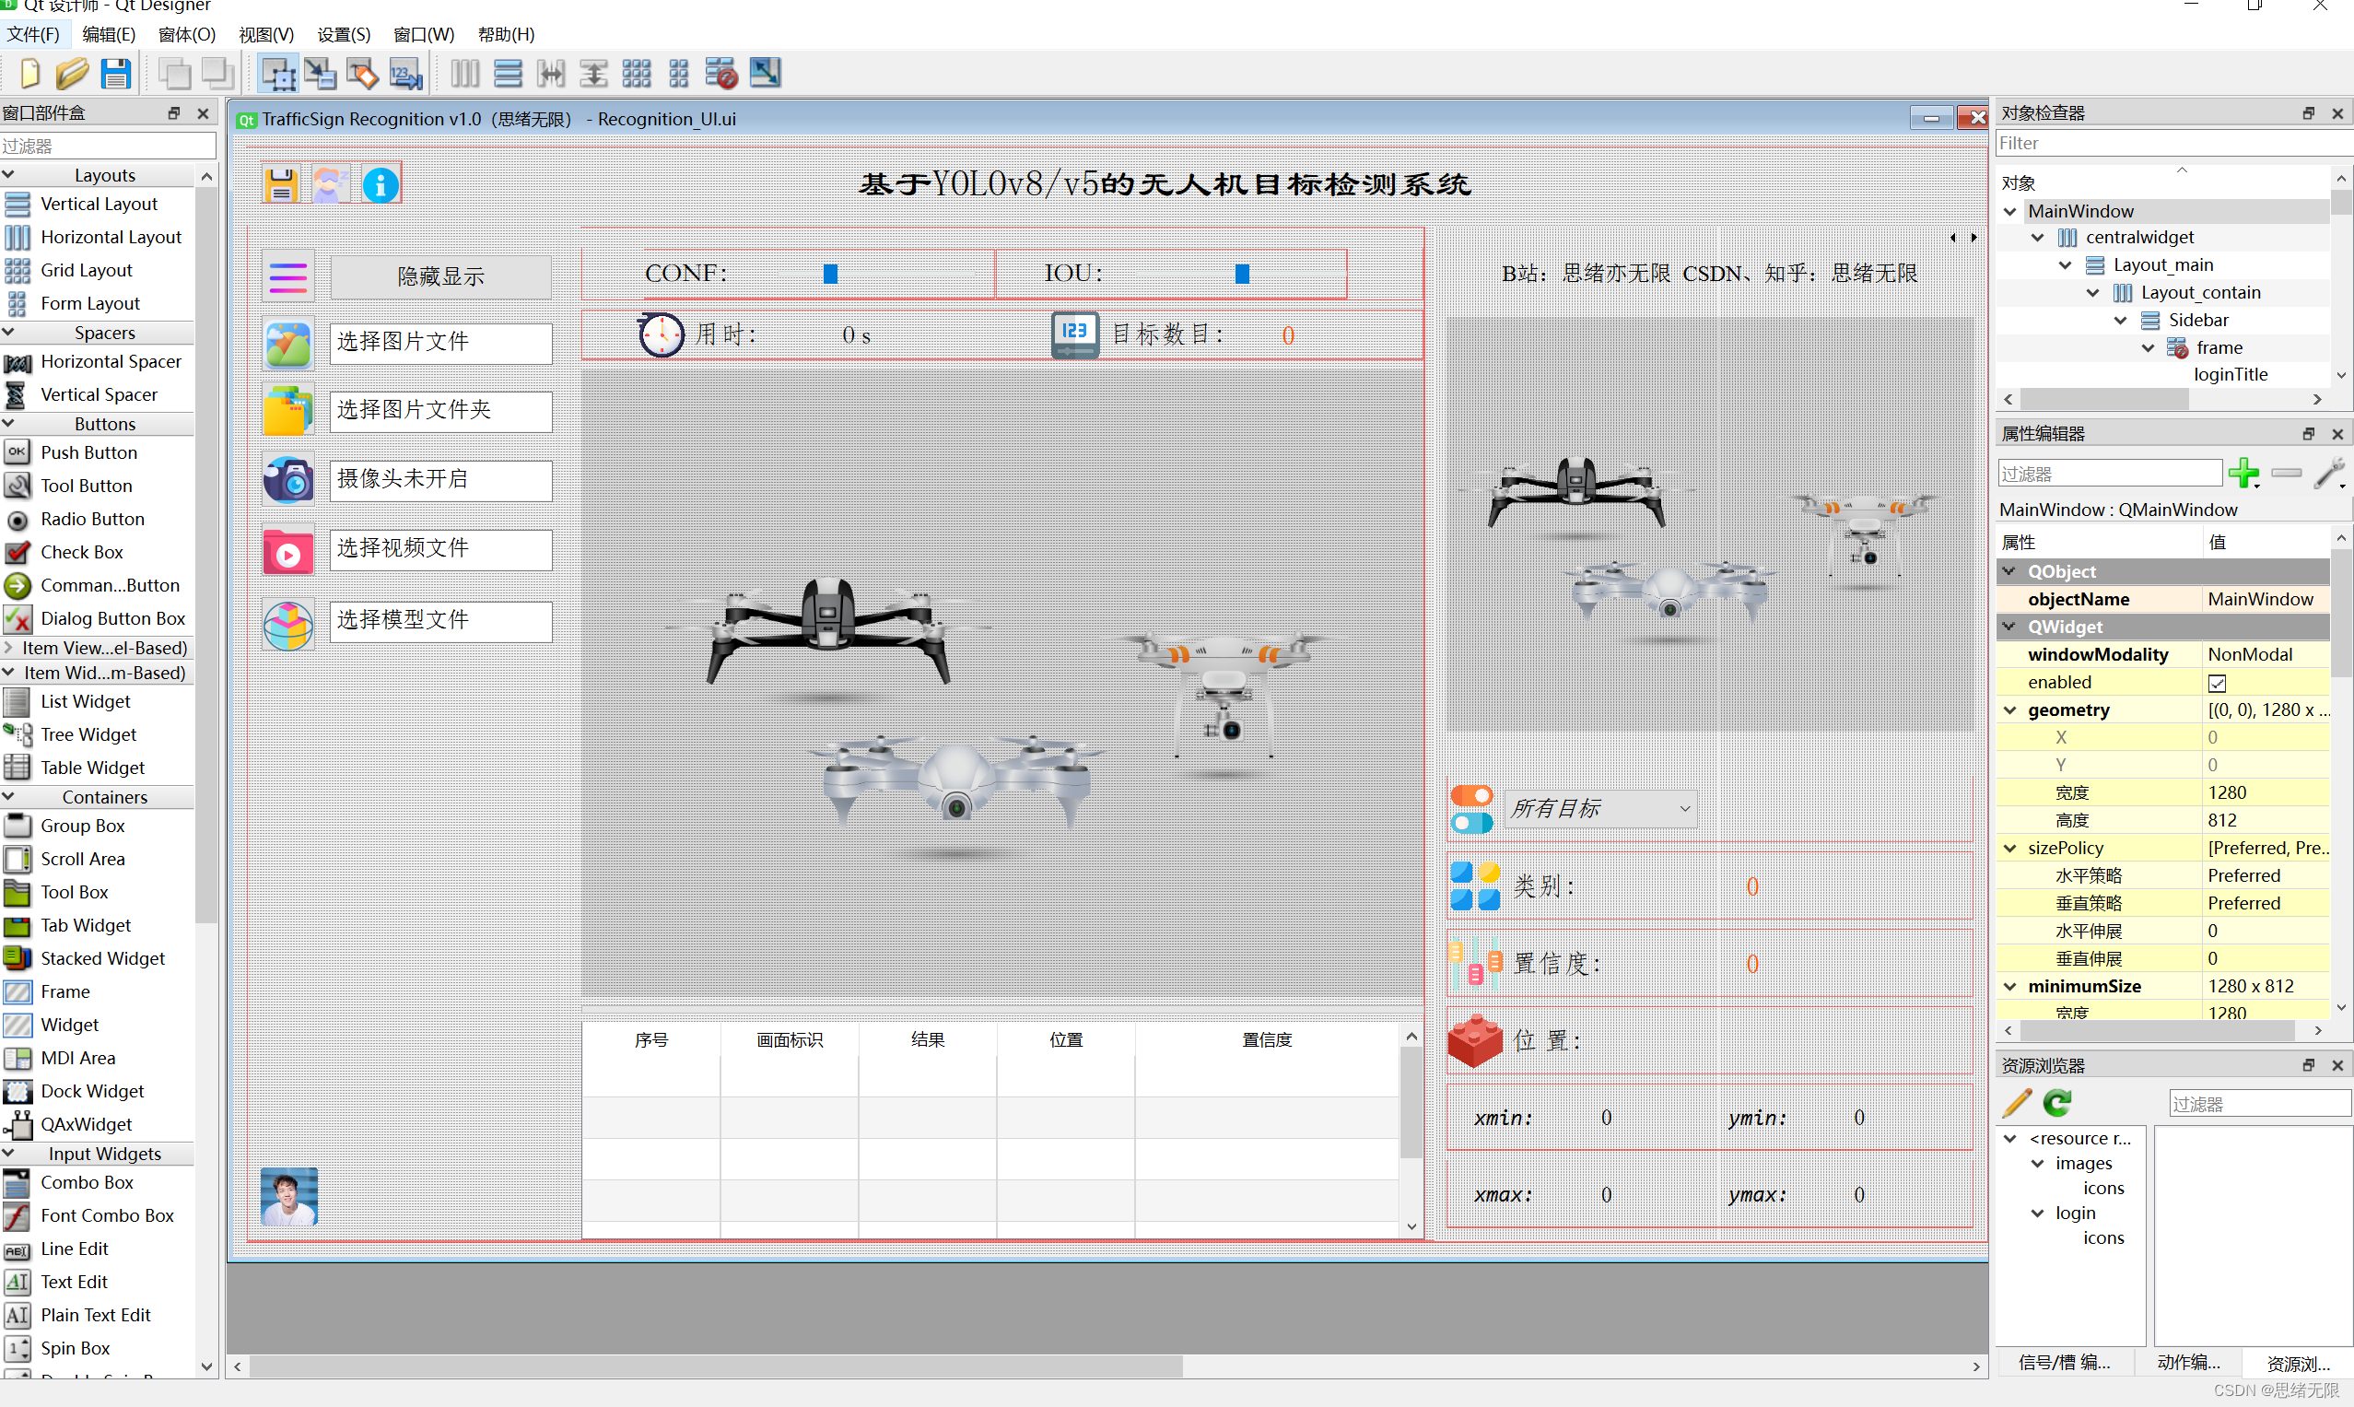Click the Break Layout toolbar icon

[720, 73]
